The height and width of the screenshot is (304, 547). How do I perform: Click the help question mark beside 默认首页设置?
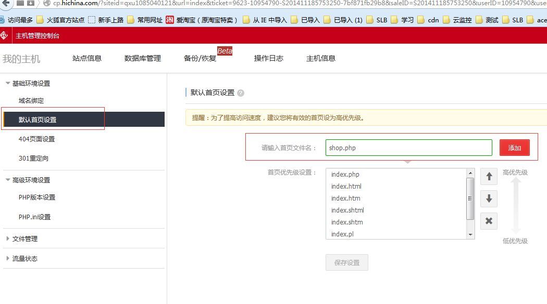click(241, 93)
